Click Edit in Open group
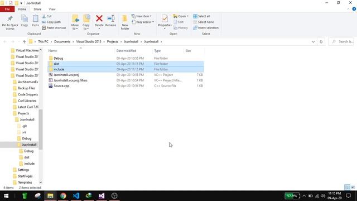Viewport: 357px width, 201px height. pos(178,22)
